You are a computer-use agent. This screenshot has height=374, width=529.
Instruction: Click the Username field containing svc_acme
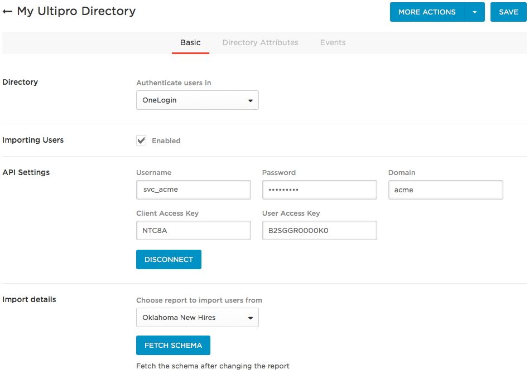coord(194,190)
